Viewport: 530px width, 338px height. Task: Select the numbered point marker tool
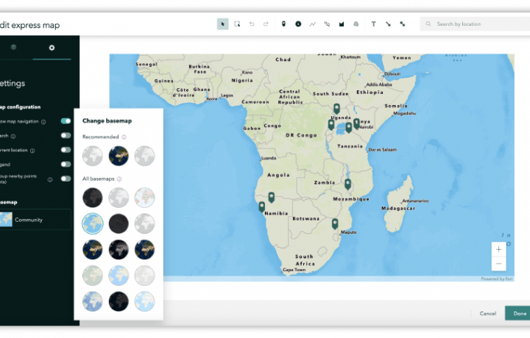pos(298,24)
